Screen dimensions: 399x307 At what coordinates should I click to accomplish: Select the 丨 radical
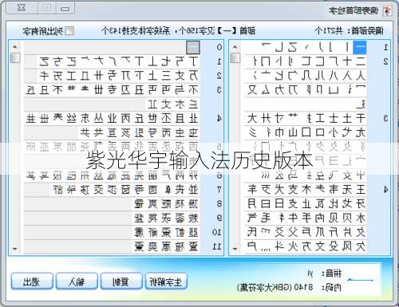coord(346,48)
